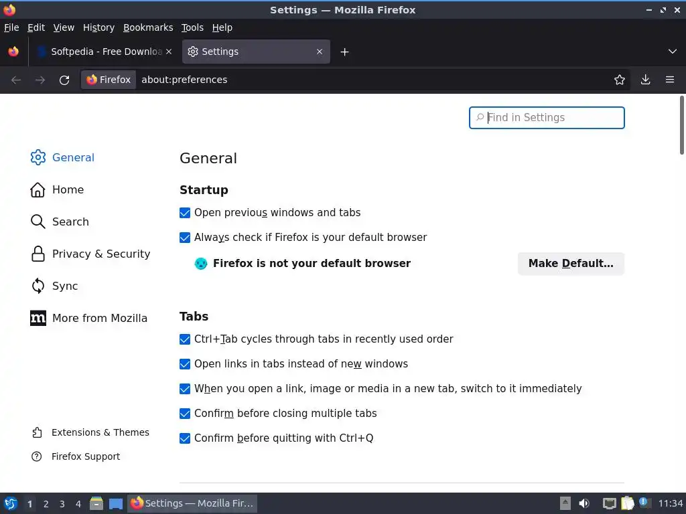Click the Firefox identity badge in address bar
This screenshot has height=514, width=686.
point(109,80)
